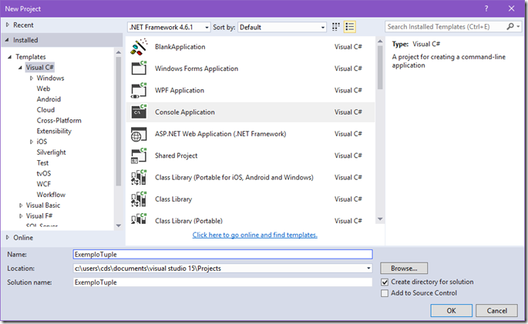Expand the Visual Basic tree node
The width and height of the screenshot is (528, 324).
coord(21,205)
